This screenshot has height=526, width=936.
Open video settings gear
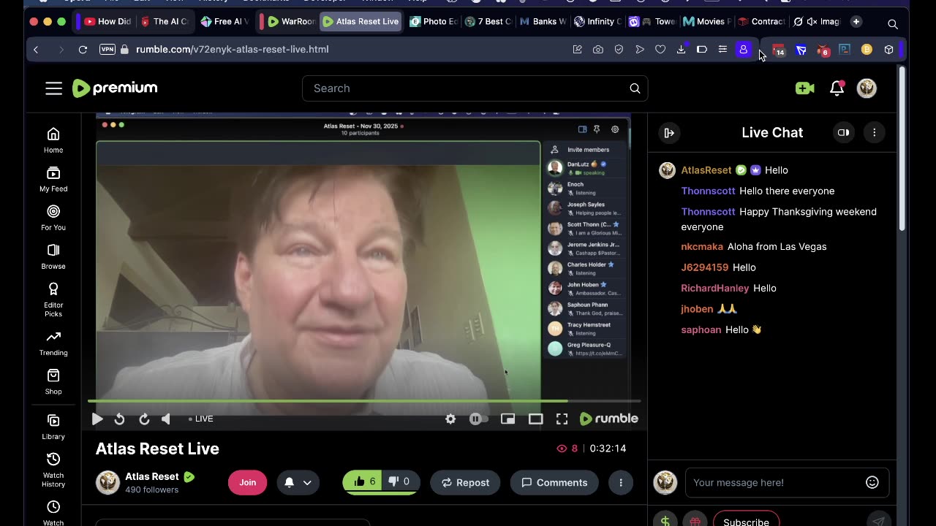pos(450,419)
